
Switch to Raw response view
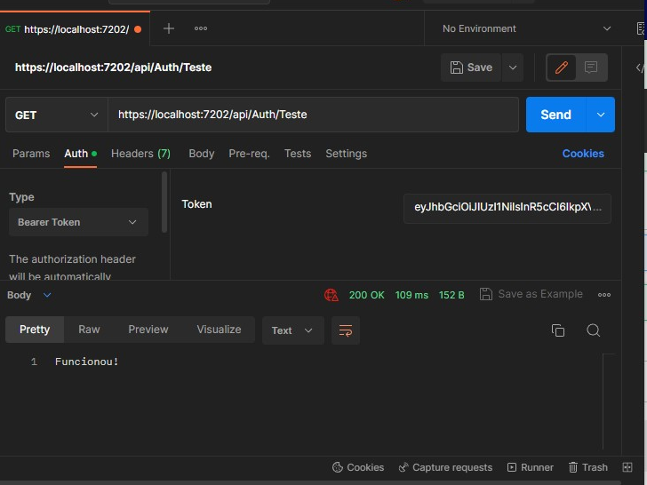[x=89, y=330]
